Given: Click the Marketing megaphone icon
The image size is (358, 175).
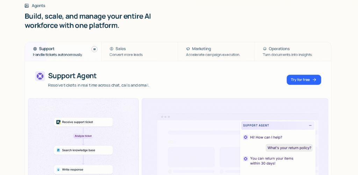Looking at the screenshot, I should (188, 49).
